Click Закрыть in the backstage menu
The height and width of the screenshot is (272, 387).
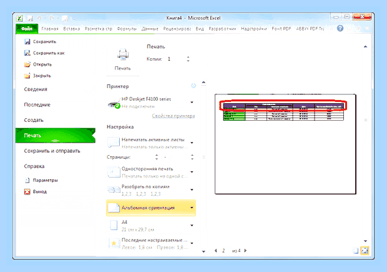[x=42, y=76]
